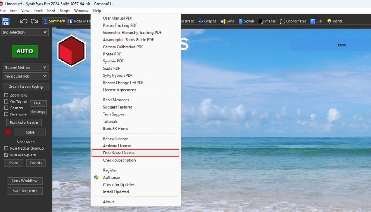
Task: Select Activate License menu item
Action: point(136,146)
